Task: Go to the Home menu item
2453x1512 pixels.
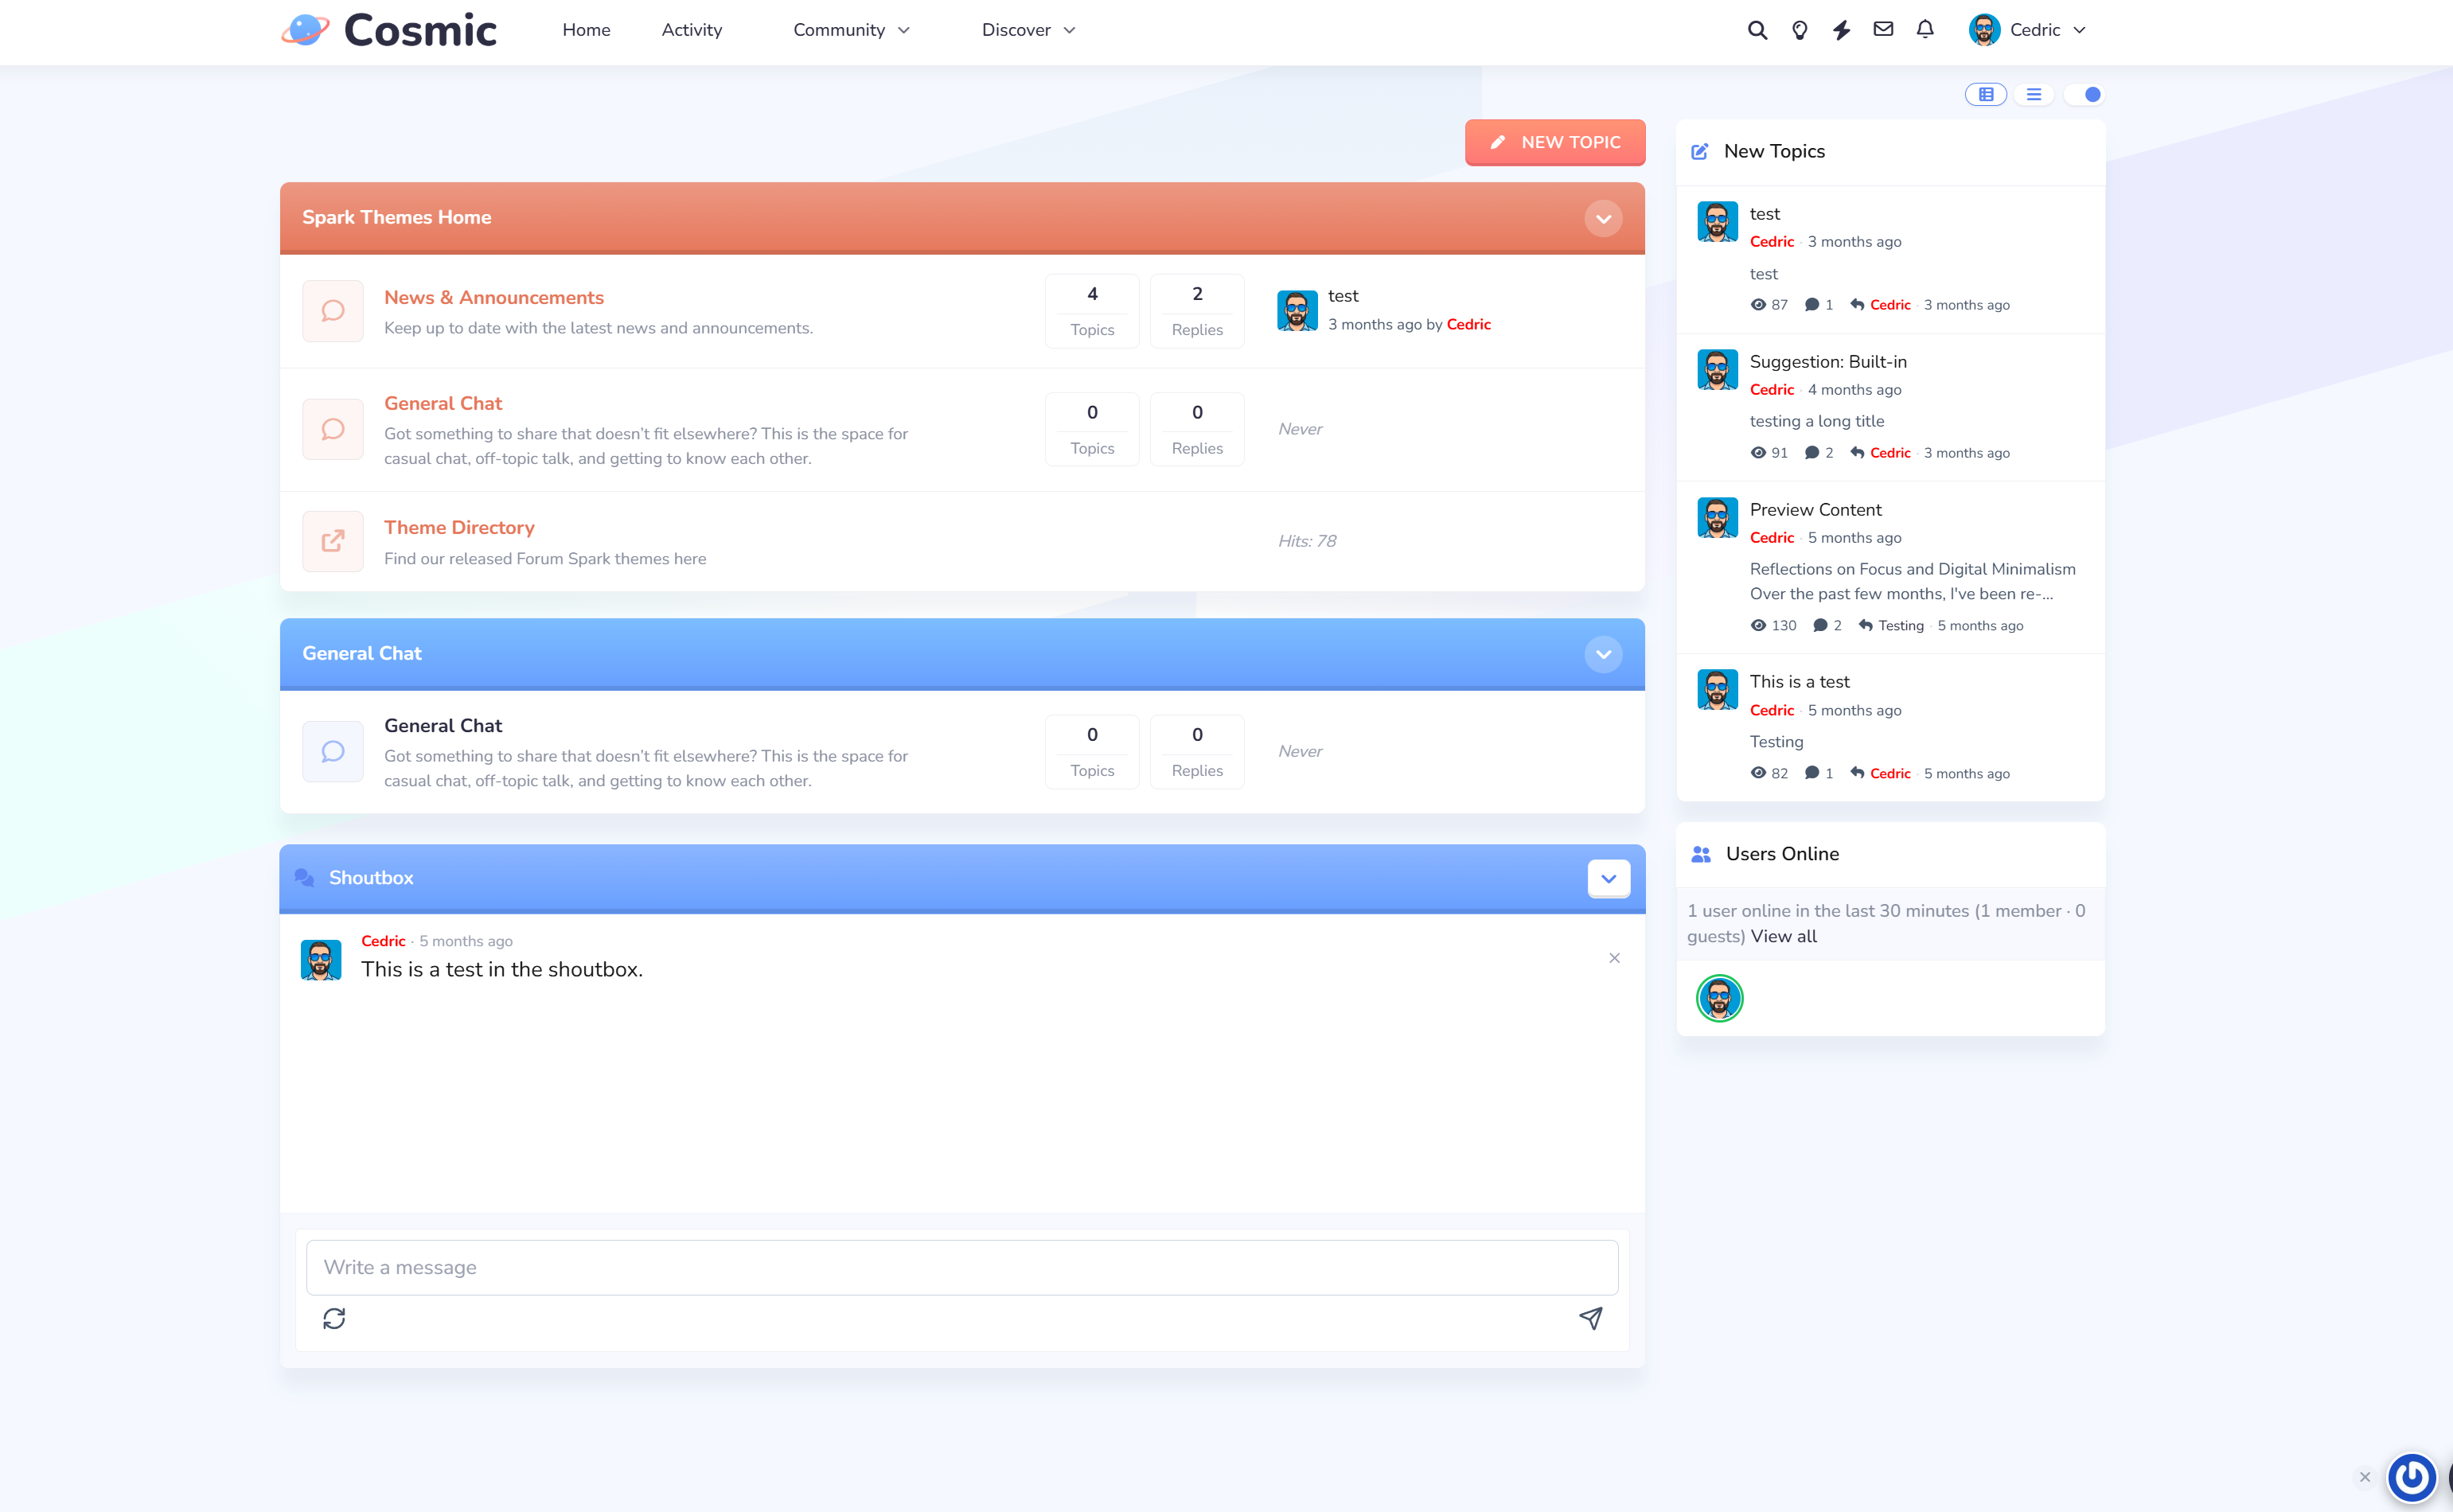Action: [586, 30]
